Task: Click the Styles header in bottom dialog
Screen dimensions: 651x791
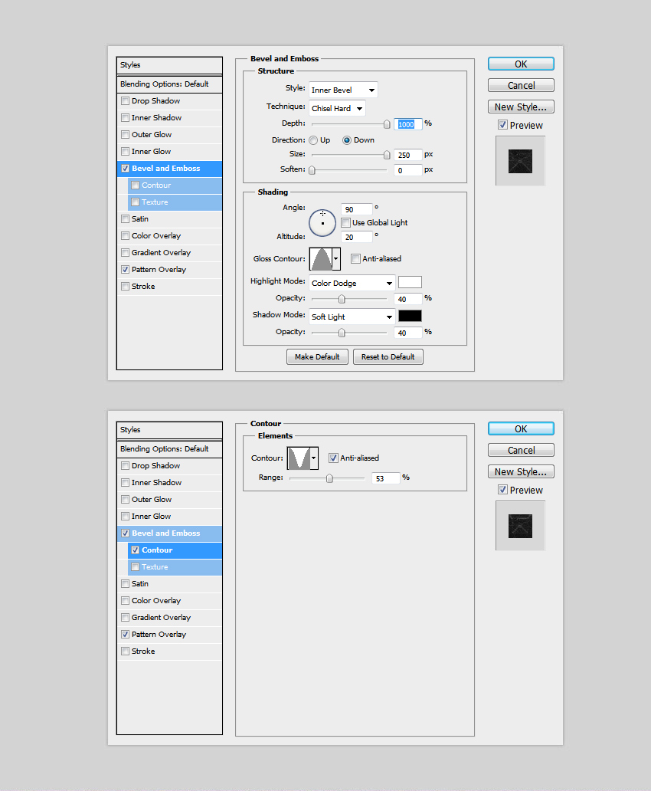Action: pyautogui.click(x=169, y=430)
